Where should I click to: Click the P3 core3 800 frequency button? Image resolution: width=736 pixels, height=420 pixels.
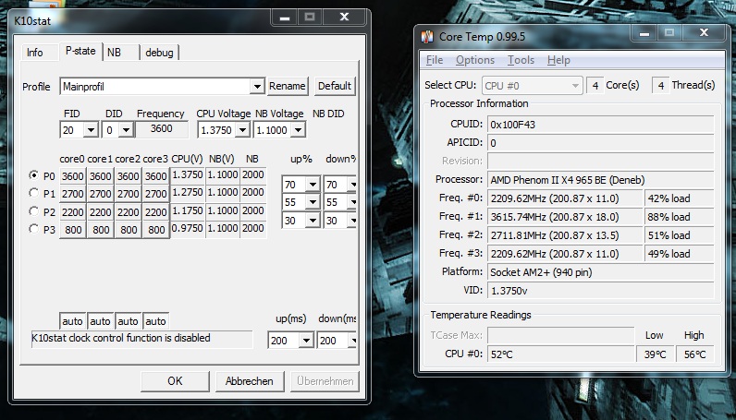pyautogui.click(x=156, y=230)
